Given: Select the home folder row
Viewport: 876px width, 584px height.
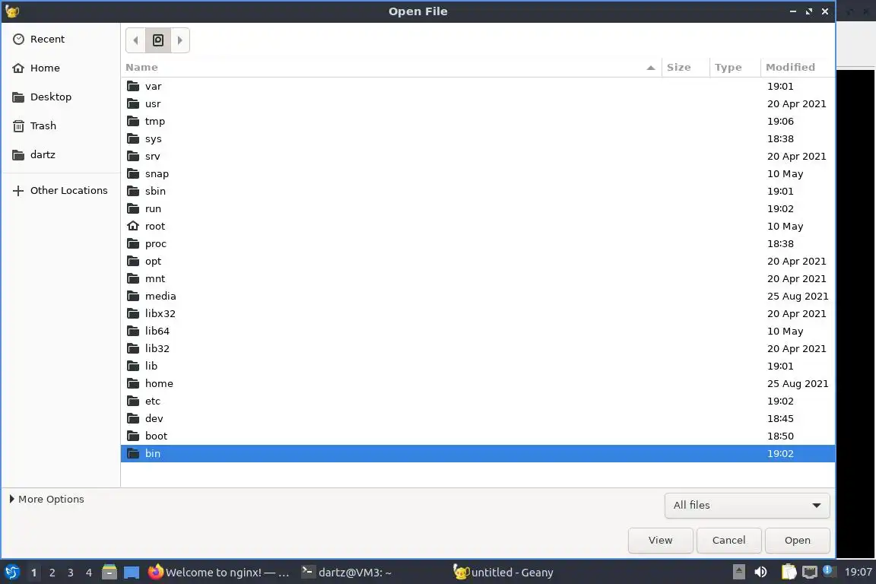Looking at the screenshot, I should click(478, 383).
